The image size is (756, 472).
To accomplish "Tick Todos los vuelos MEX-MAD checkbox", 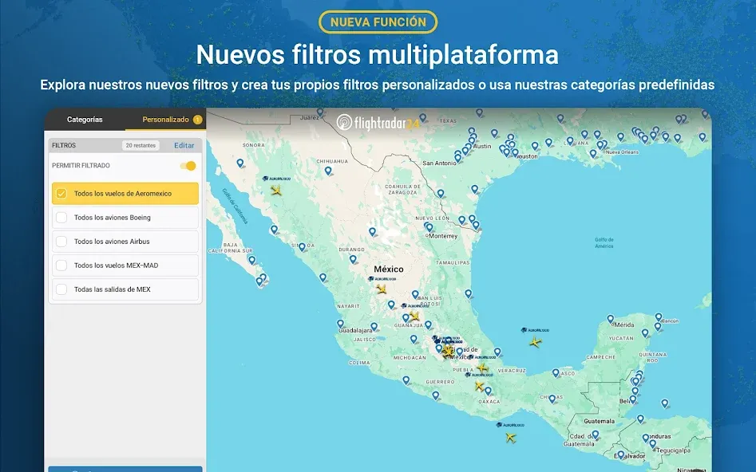I will click(x=61, y=265).
